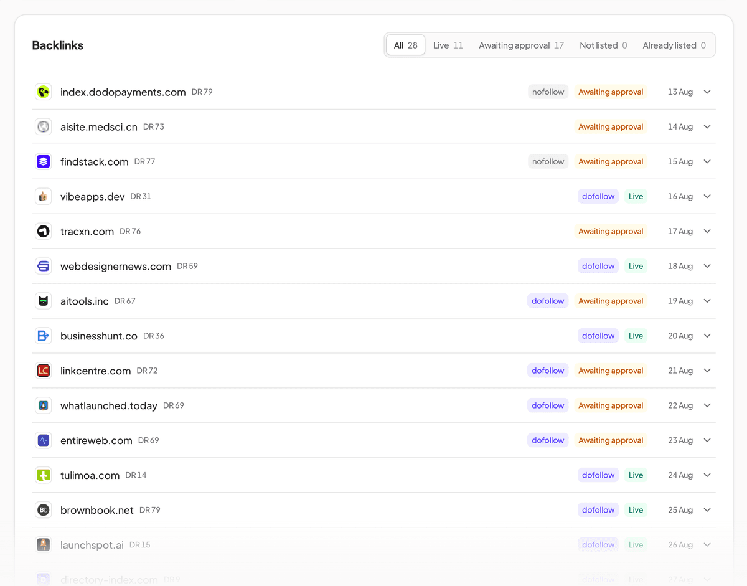This screenshot has height=586, width=747.
Task: Click the aitools.inc cat favicon
Action: 43,301
